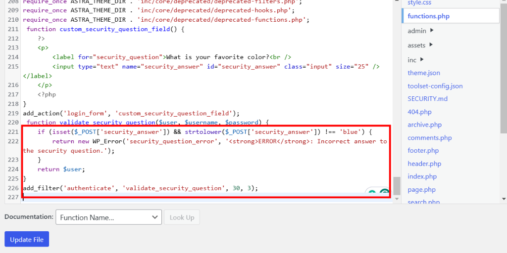Open the Function Name documentation dropdown
This screenshot has height=253, width=507.
tap(108, 217)
